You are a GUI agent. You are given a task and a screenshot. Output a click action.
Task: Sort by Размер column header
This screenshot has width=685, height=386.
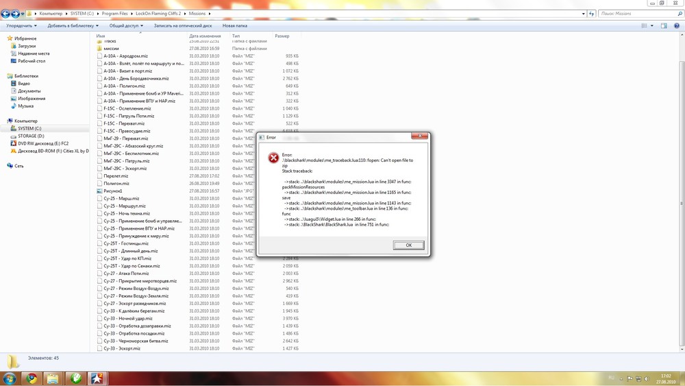(286, 36)
